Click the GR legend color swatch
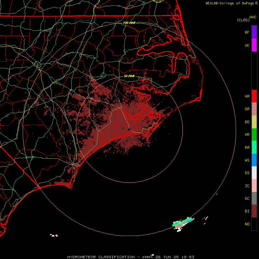 254,109
